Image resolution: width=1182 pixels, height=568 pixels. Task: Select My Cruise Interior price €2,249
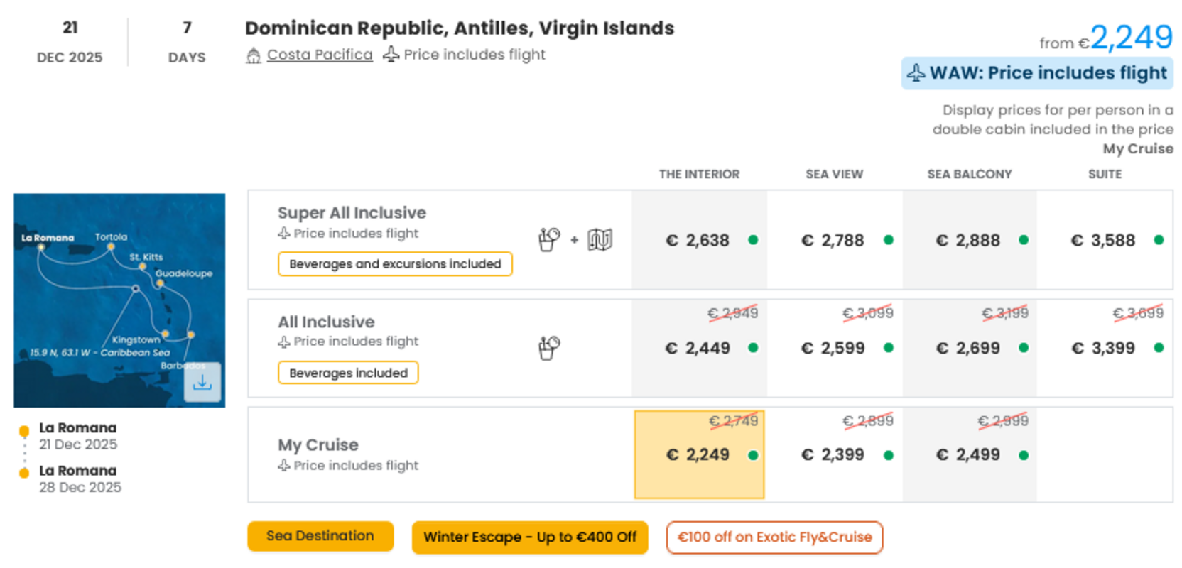click(699, 454)
